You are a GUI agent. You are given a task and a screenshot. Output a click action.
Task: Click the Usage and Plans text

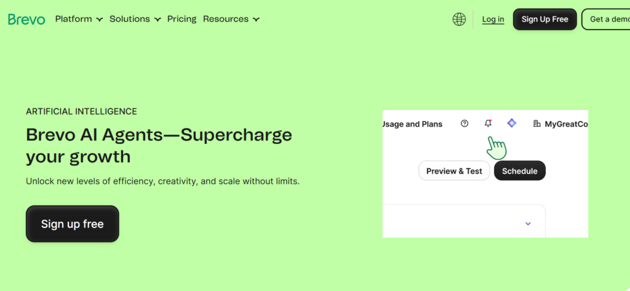(x=412, y=124)
